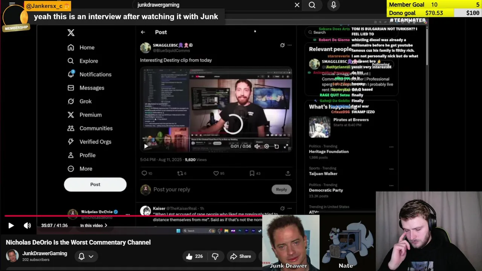Image resolution: width=482 pixels, height=271 pixels.
Task: Open more options for Democratic Party trend
Action: (391, 186)
